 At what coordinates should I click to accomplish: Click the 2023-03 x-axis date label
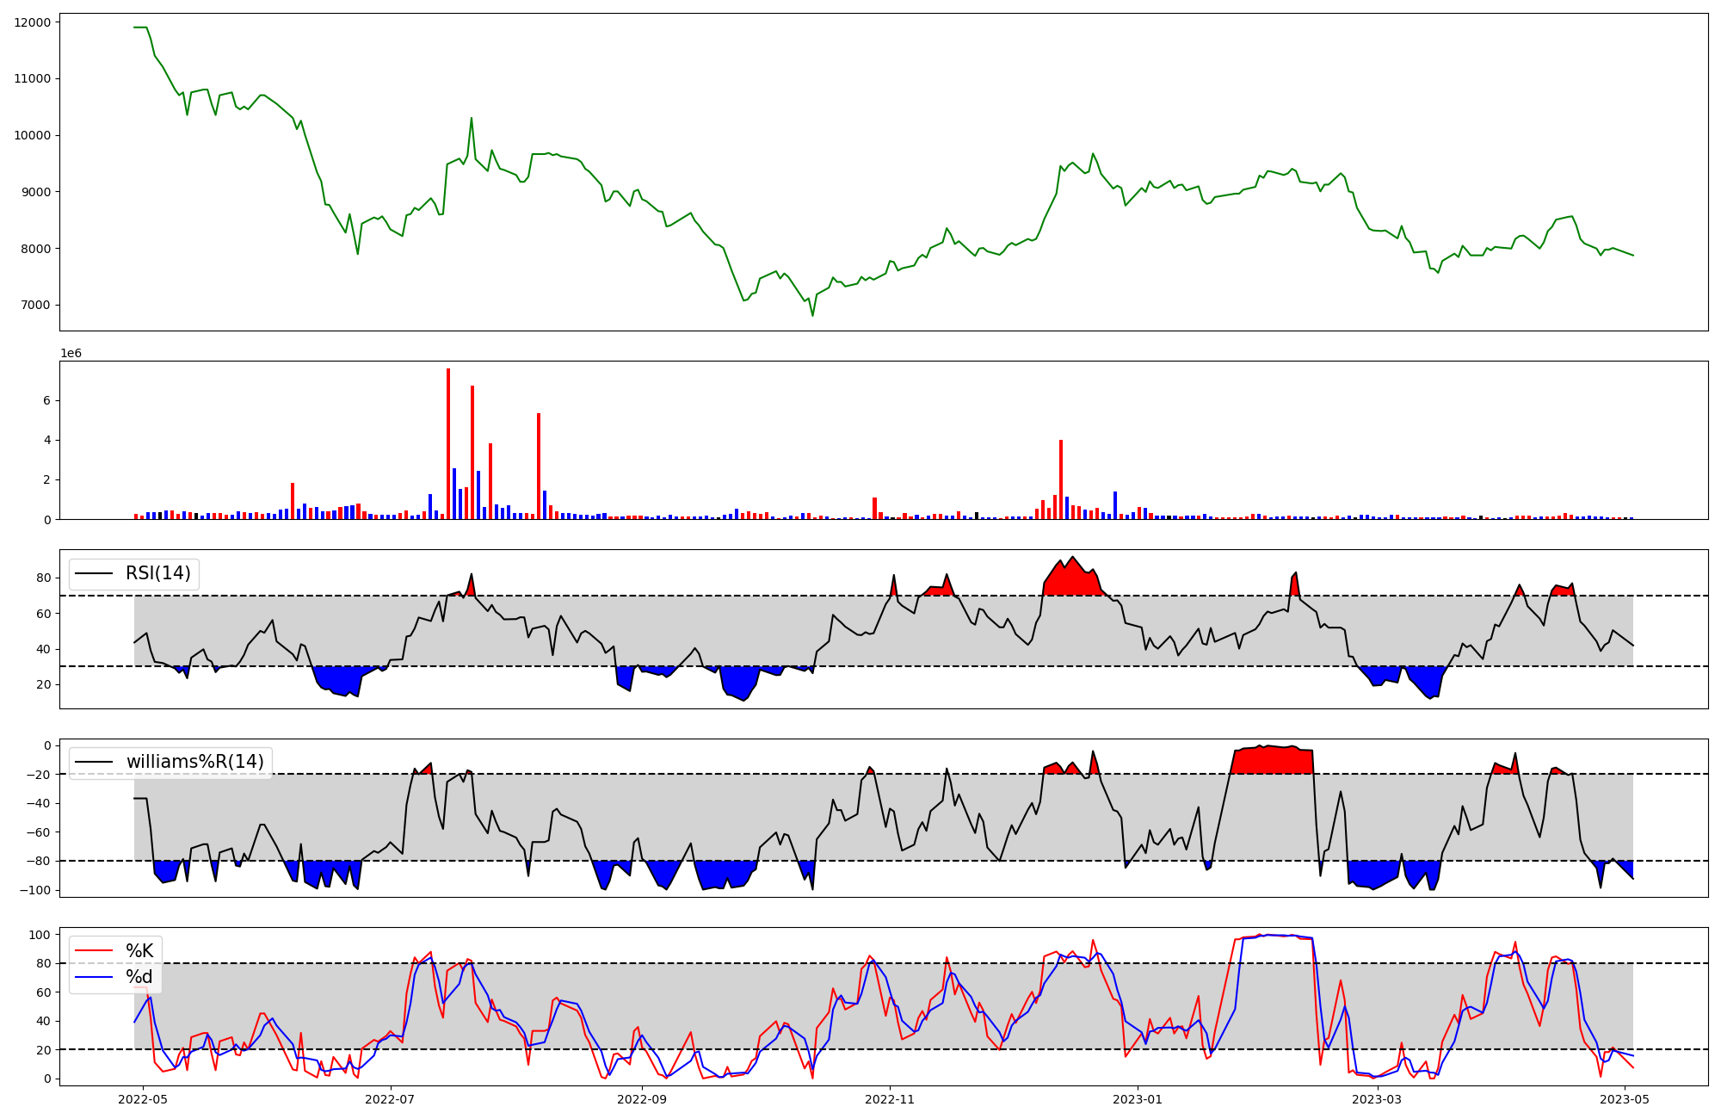[x=1377, y=1099]
